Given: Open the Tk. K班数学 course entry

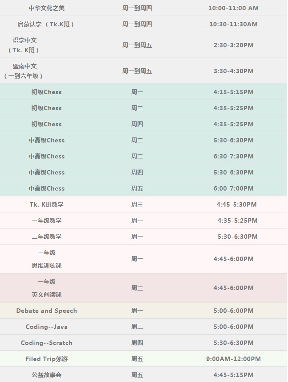Looking at the screenshot, I should (x=46, y=204).
